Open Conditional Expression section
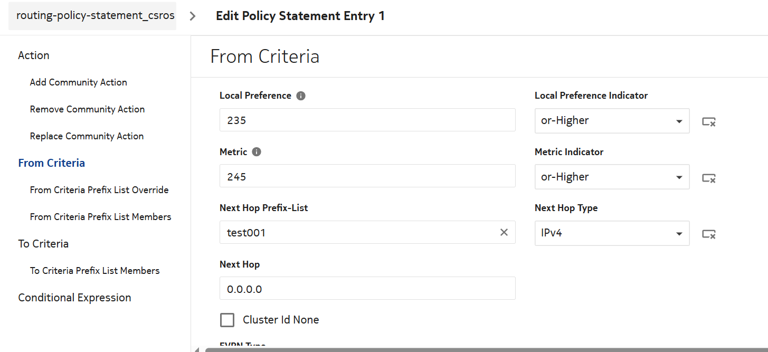768x352 pixels. point(74,298)
